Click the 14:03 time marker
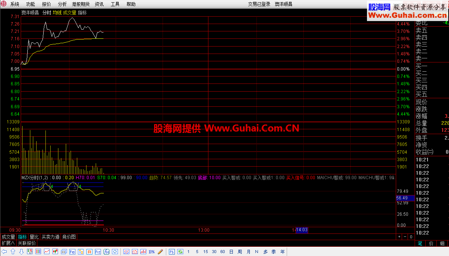 302,230
